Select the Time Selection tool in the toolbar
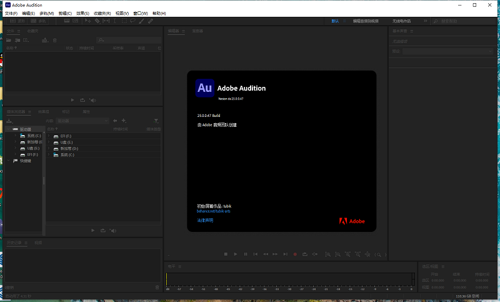This screenshot has height=302, width=500. [x=115, y=21]
